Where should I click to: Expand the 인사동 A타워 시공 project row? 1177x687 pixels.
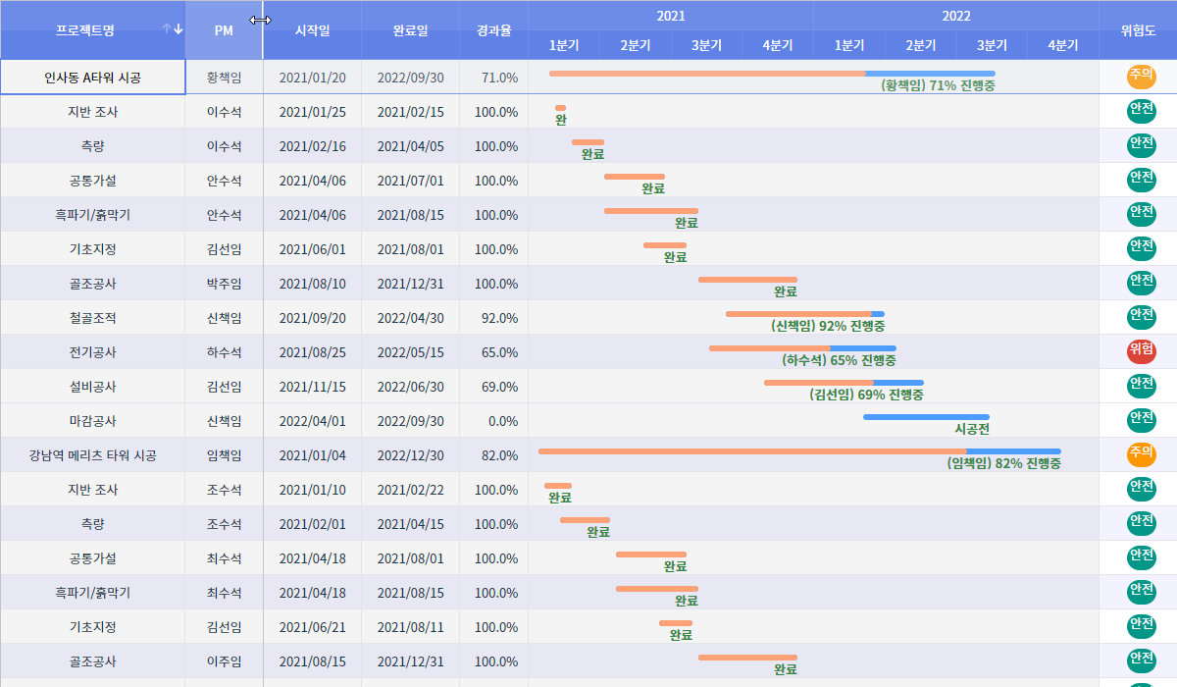[93, 77]
